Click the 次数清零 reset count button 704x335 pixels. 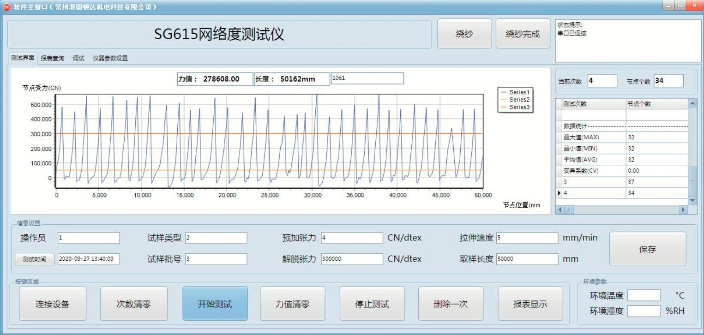(x=133, y=304)
